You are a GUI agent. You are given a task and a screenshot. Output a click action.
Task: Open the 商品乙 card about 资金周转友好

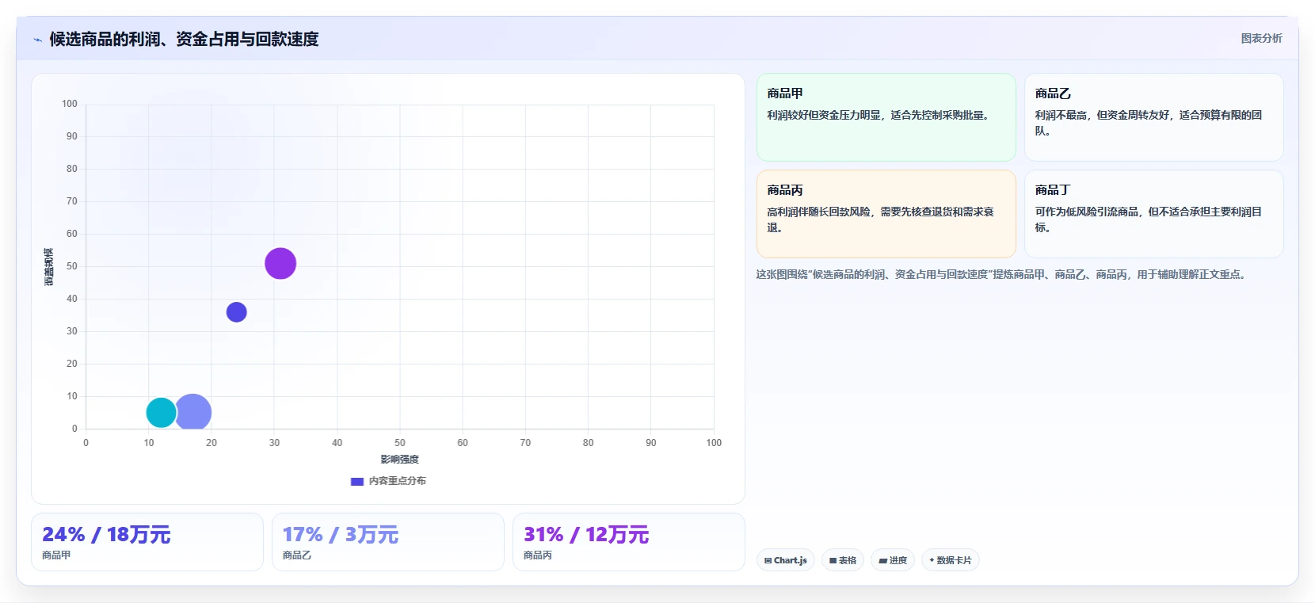tap(1153, 117)
